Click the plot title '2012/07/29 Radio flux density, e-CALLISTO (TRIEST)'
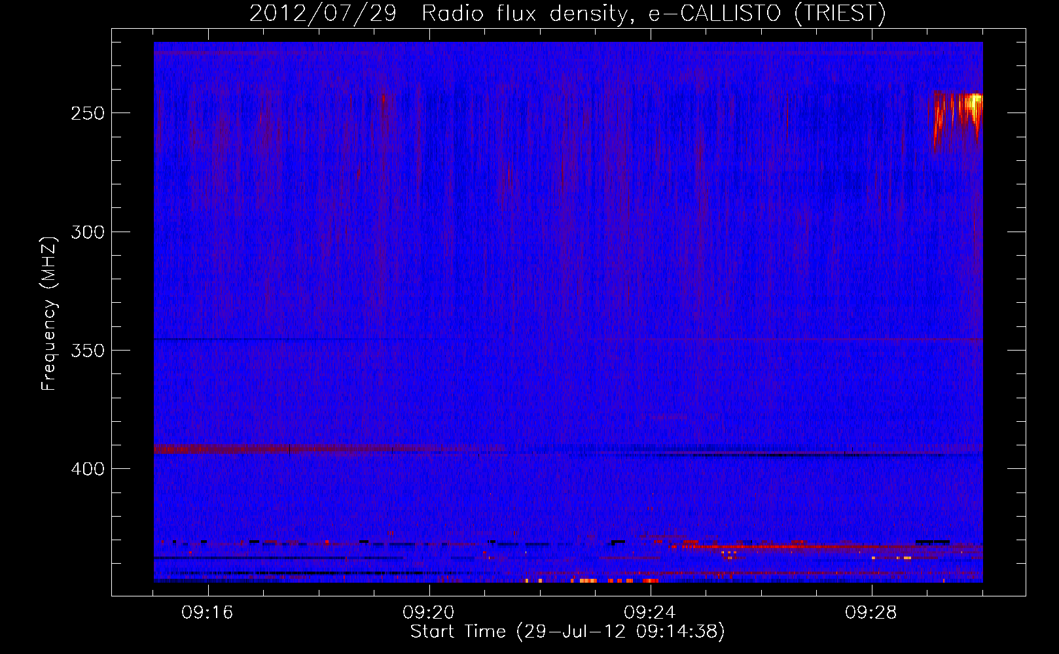 567,13
